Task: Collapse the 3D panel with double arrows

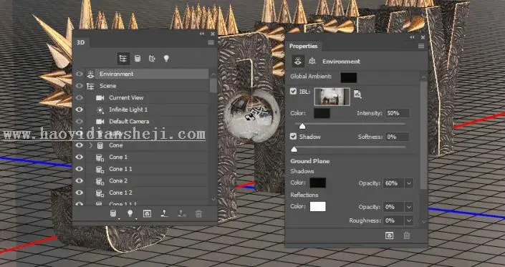Action: click(x=202, y=34)
